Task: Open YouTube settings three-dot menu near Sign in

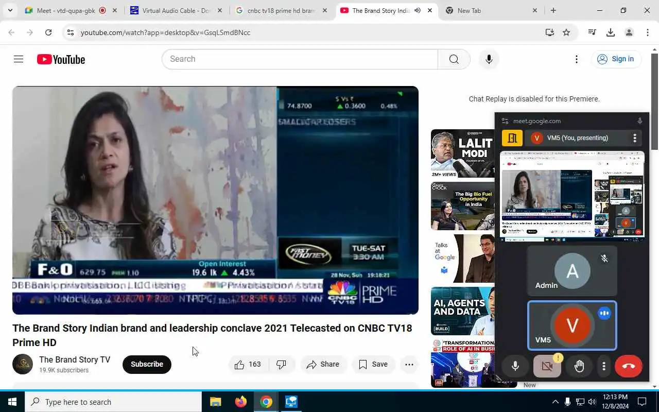Action: coord(577,59)
